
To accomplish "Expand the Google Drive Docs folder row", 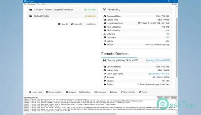I will pos(62,9).
